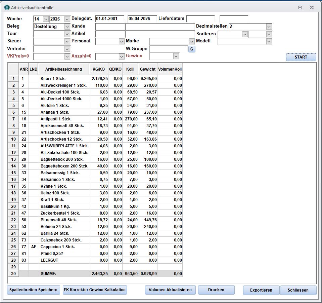Viewport: 322px width, 303px height.
Task: Click the small G button beside W.Gruppe
Action: (191, 49)
